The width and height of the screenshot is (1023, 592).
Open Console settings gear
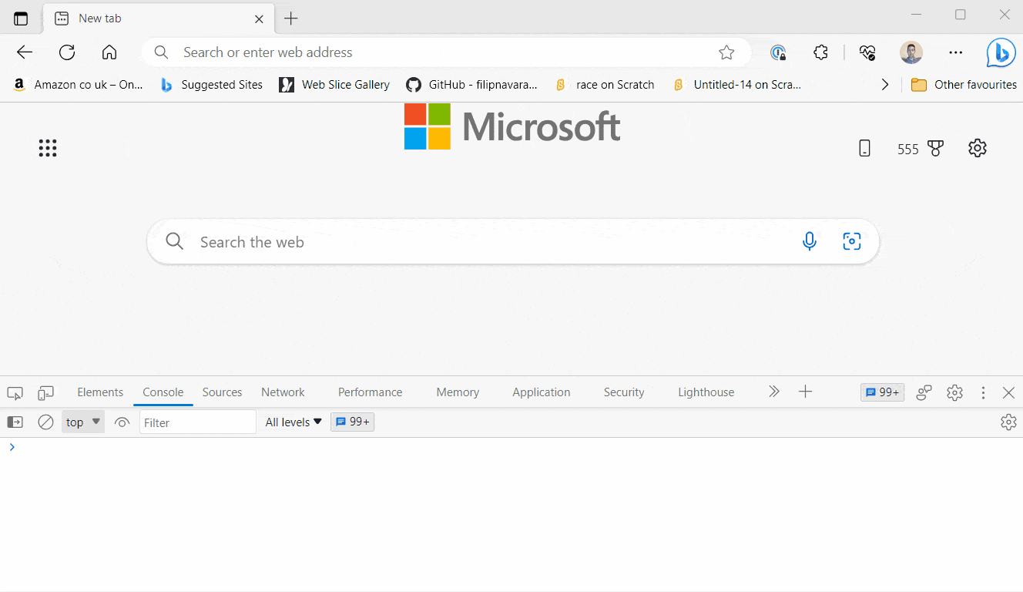(x=1008, y=422)
